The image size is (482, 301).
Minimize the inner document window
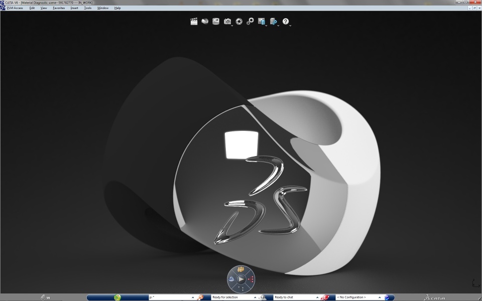coord(470,8)
